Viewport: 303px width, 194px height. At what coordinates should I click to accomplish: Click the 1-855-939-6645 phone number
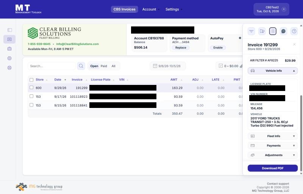point(39,44)
